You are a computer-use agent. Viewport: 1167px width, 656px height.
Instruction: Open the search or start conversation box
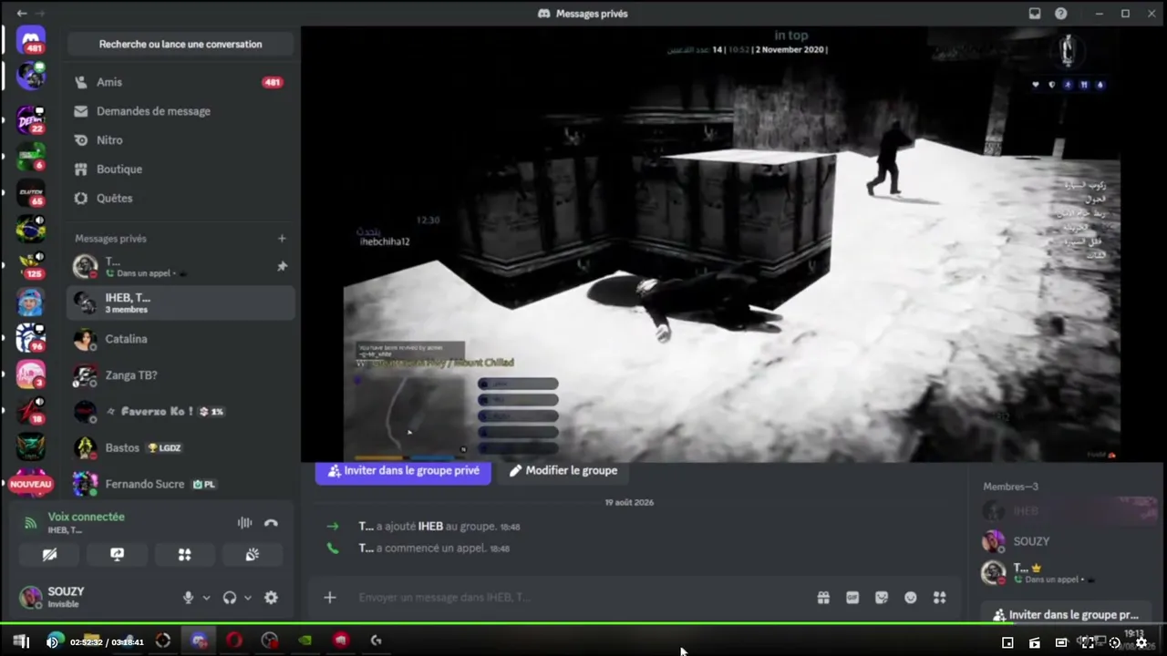point(181,44)
